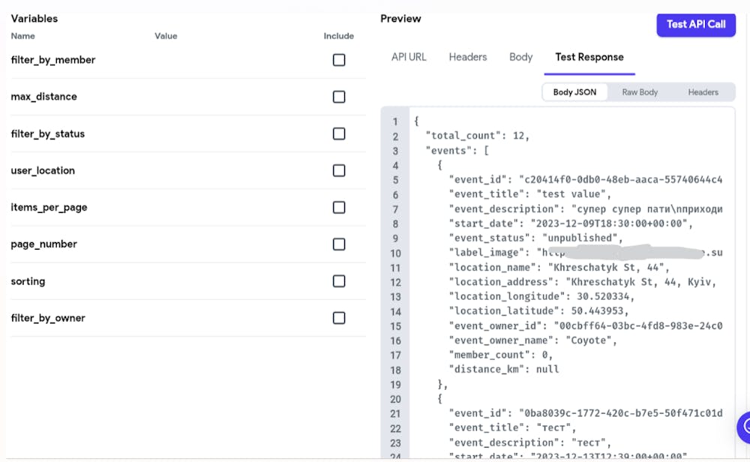
Task: Select the Body JSON view
Action: [x=574, y=91]
